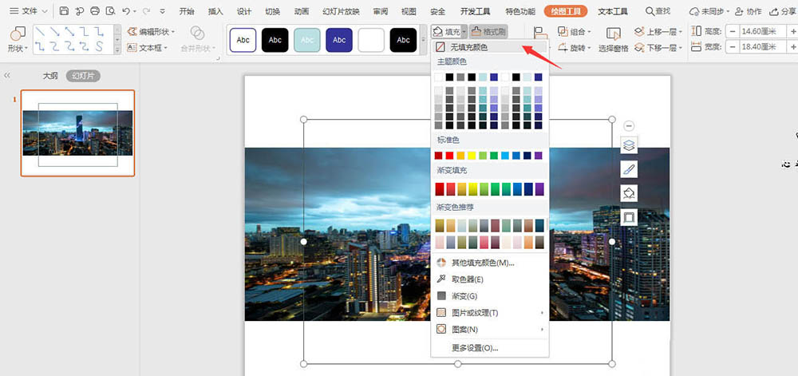Viewport: 798px width, 376px height.
Task: Click the shape fill floating bucket icon
Action: coord(629,193)
